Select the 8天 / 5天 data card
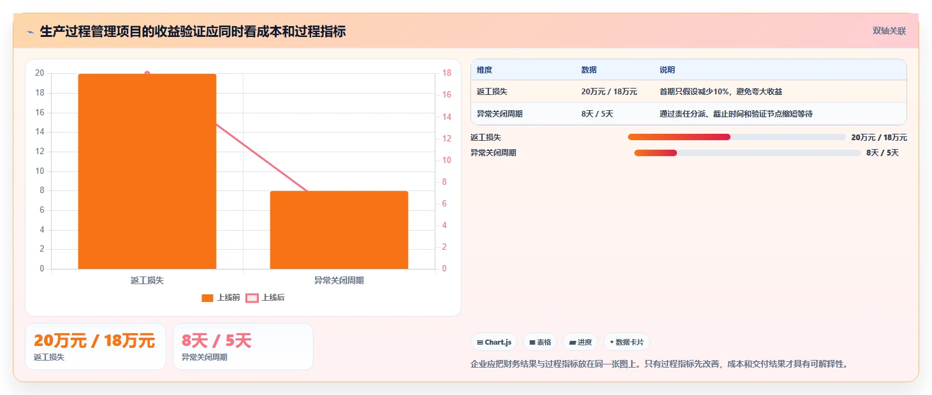The height and width of the screenshot is (395, 932). coord(243,347)
